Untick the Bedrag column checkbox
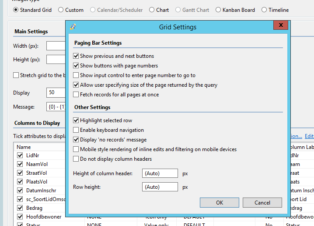 coord(20,208)
